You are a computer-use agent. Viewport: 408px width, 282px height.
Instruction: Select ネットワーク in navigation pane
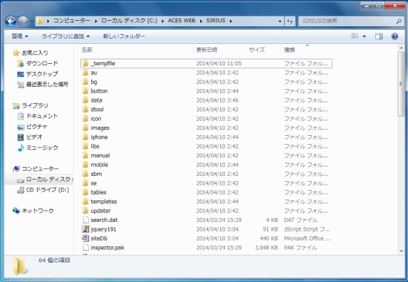coord(33,211)
